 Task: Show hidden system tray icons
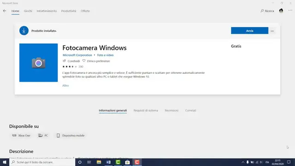point(243,162)
